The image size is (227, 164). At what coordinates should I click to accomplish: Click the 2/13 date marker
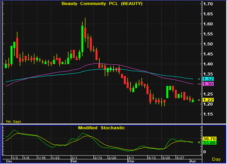click(x=98, y=158)
